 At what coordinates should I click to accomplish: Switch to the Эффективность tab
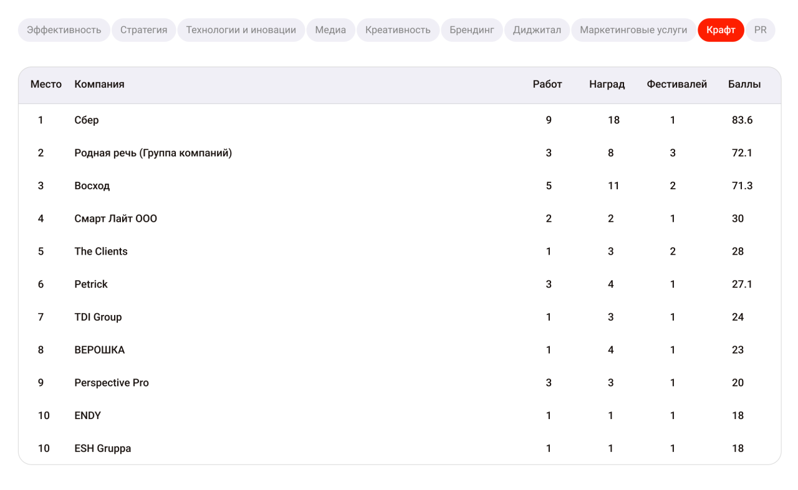[64, 30]
